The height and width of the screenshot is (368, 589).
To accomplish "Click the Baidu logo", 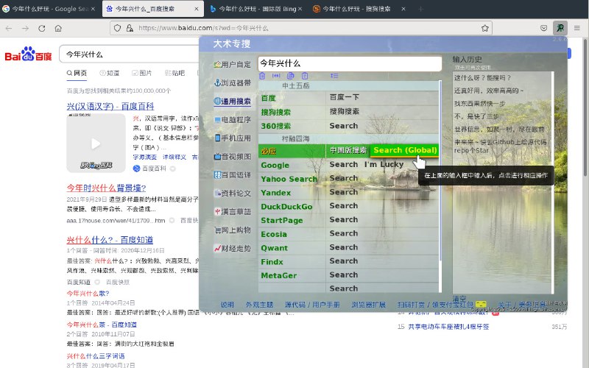I will (x=28, y=54).
